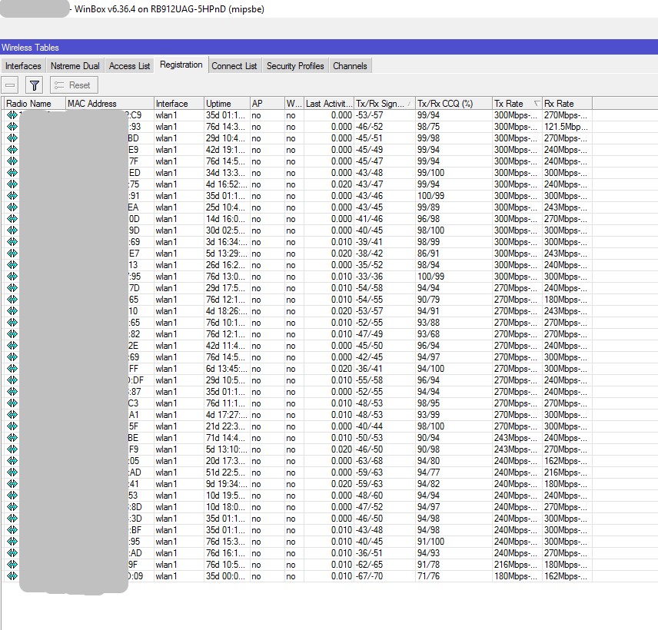Click the filter funnel icon
Image resolution: width=658 pixels, height=630 pixels.
[34, 85]
